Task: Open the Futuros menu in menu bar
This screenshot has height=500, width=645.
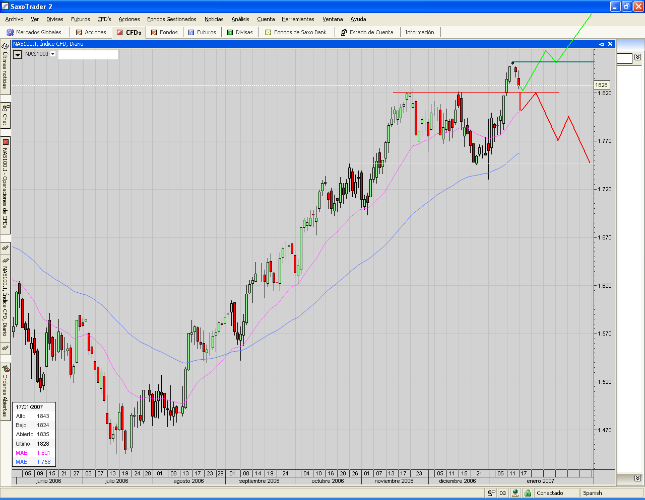Action: [81, 19]
